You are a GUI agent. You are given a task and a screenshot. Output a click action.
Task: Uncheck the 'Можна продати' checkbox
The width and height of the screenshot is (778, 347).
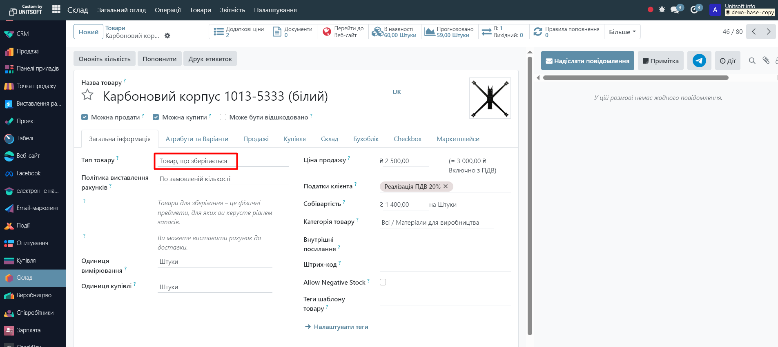[x=85, y=117]
